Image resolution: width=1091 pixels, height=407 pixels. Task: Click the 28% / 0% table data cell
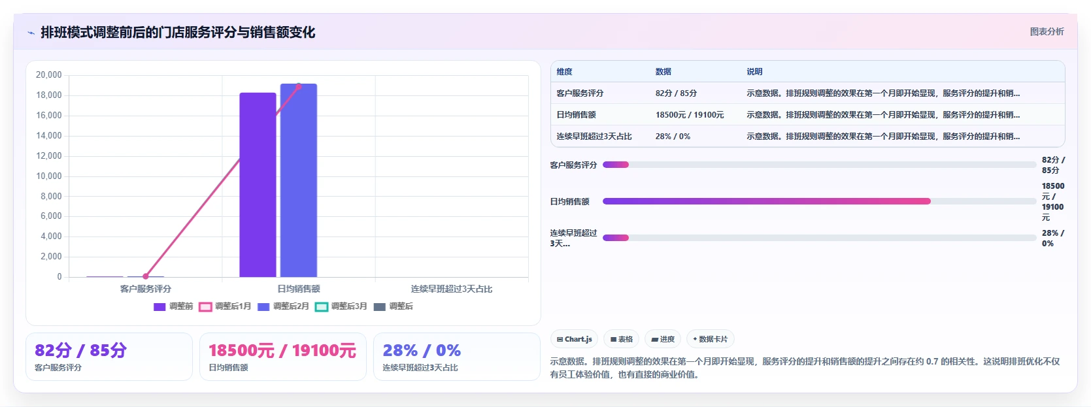[673, 137]
